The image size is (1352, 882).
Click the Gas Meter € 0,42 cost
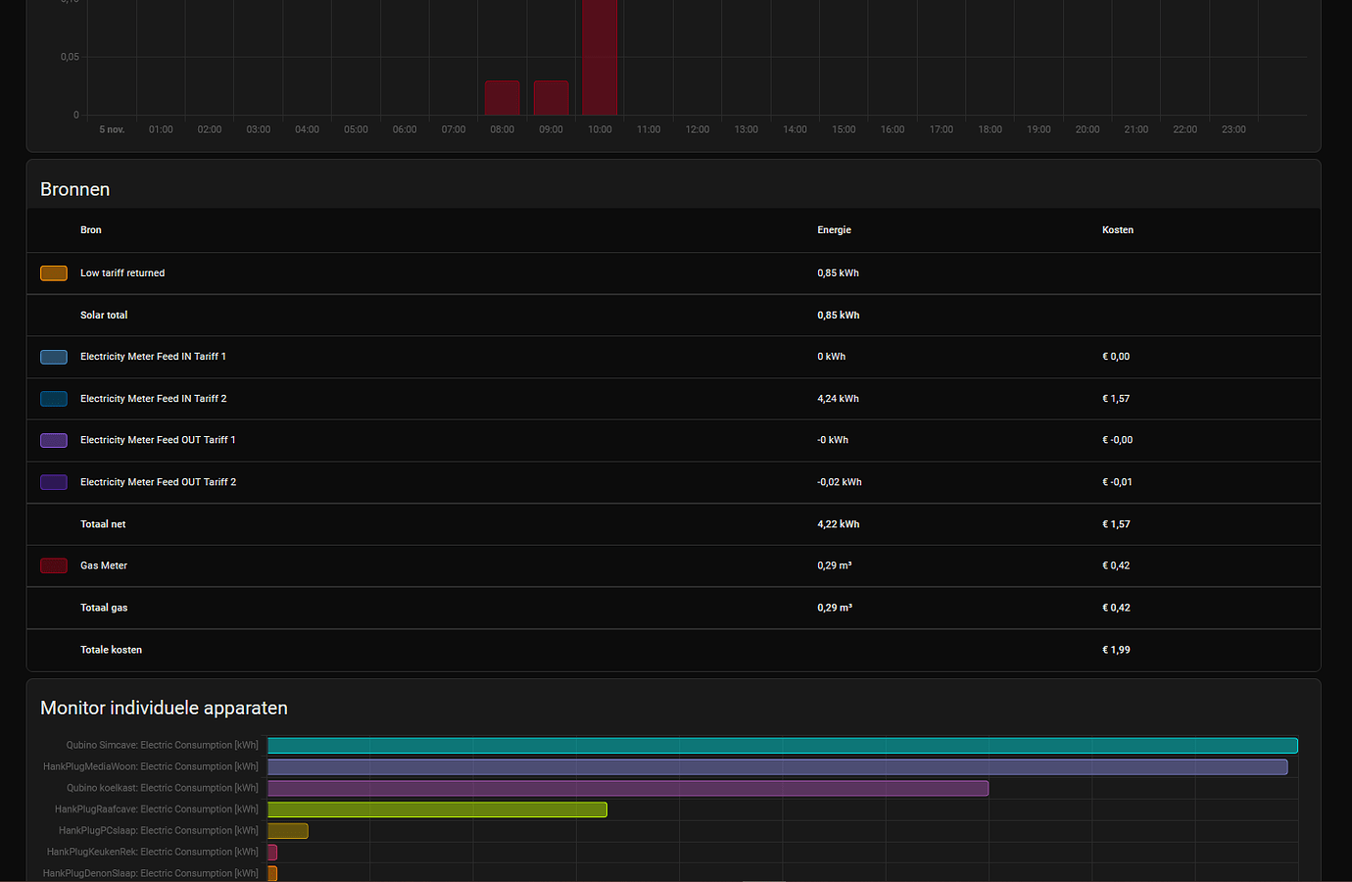1116,565
